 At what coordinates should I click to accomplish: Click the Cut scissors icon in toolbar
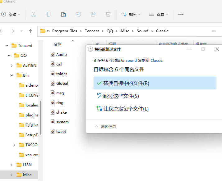click(x=33, y=14)
